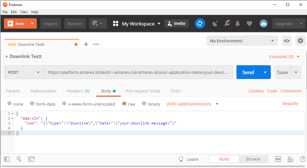Viewport: 307px width, 168px height.
Task: Open environment quick look eye icon
Action: point(287,41)
